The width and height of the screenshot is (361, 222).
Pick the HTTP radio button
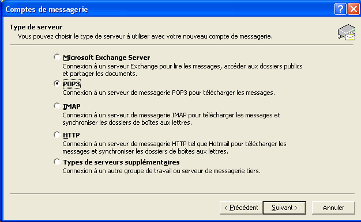point(57,135)
